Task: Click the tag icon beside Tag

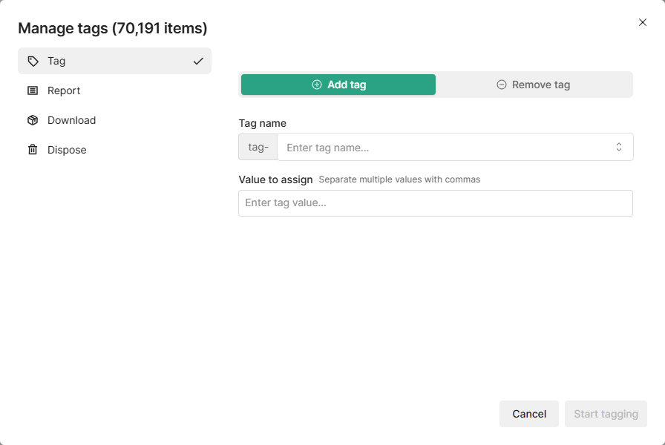Action: pyautogui.click(x=33, y=61)
